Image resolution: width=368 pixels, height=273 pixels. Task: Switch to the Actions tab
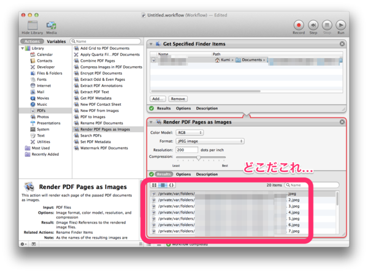pos(32,42)
